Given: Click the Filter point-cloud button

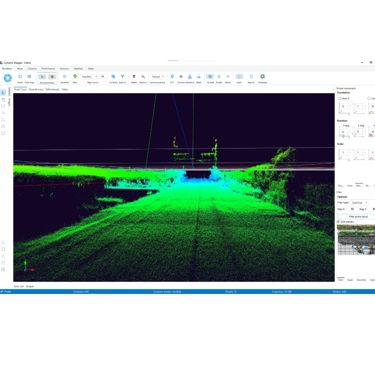Looking at the screenshot, I should pyautogui.click(x=356, y=217).
